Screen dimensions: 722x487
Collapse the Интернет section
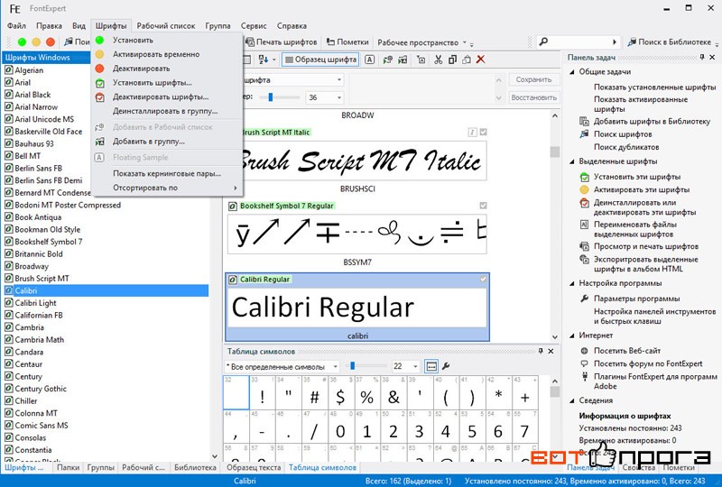point(572,335)
